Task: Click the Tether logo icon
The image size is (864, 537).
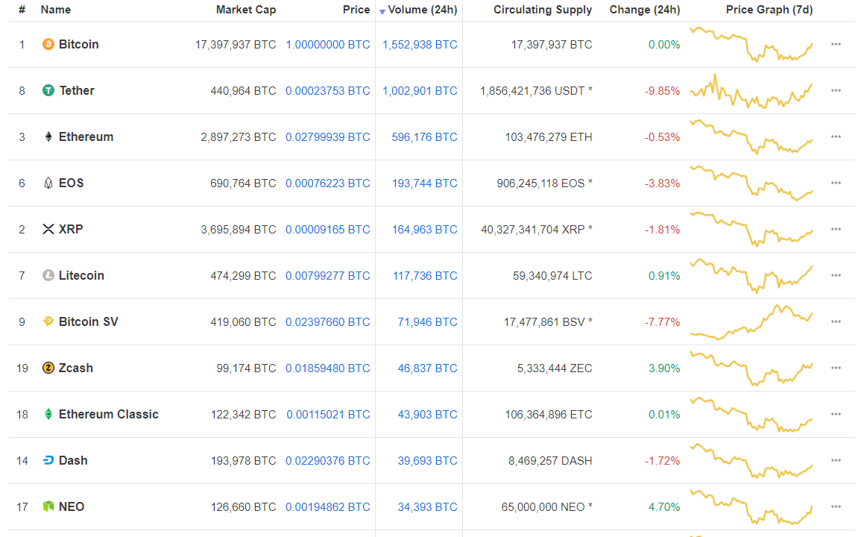Action: pos(48,91)
